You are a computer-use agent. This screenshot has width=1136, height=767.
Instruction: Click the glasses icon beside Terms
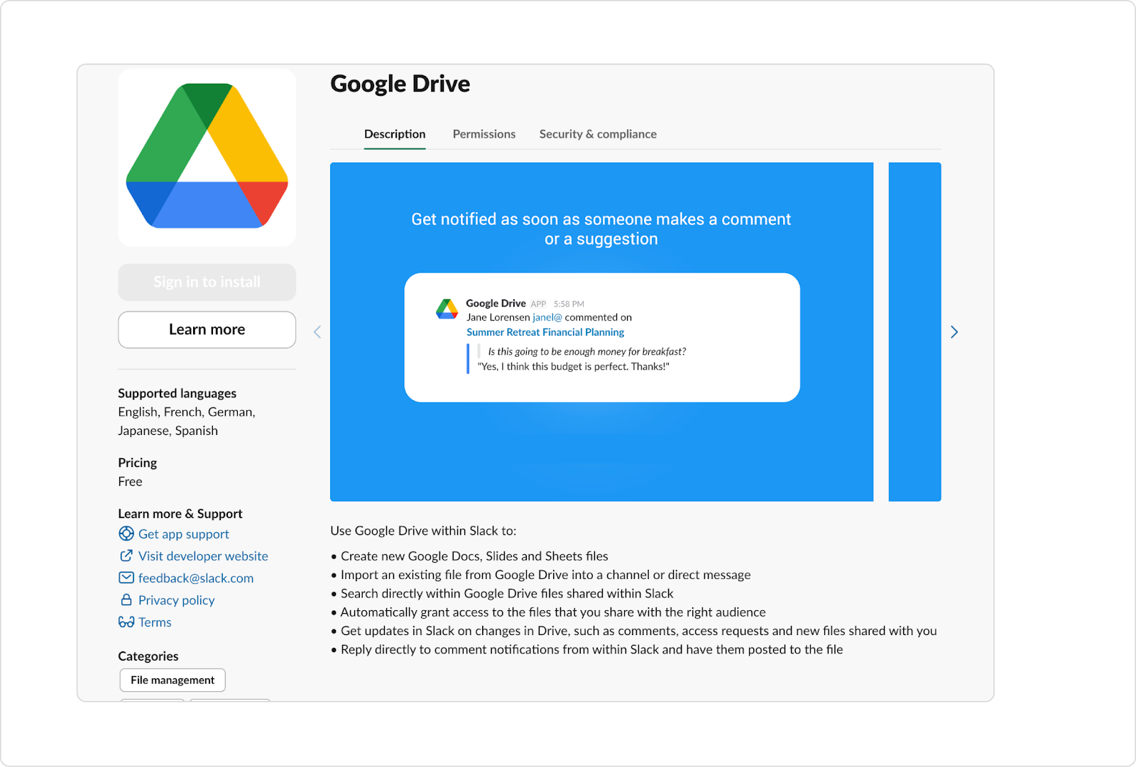126,622
